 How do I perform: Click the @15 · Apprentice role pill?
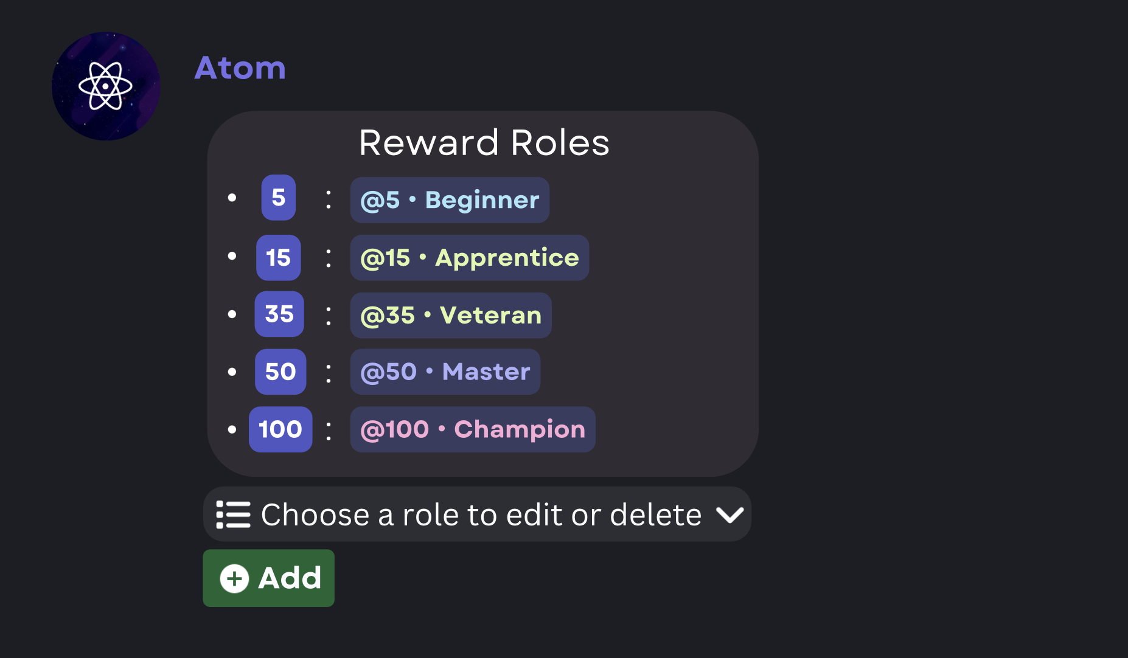(469, 257)
